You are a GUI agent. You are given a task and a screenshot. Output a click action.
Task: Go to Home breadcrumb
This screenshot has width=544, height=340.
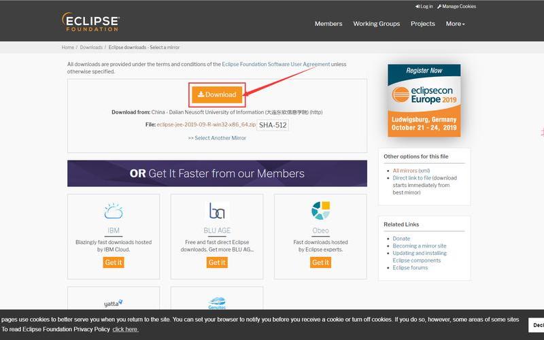(x=67, y=47)
